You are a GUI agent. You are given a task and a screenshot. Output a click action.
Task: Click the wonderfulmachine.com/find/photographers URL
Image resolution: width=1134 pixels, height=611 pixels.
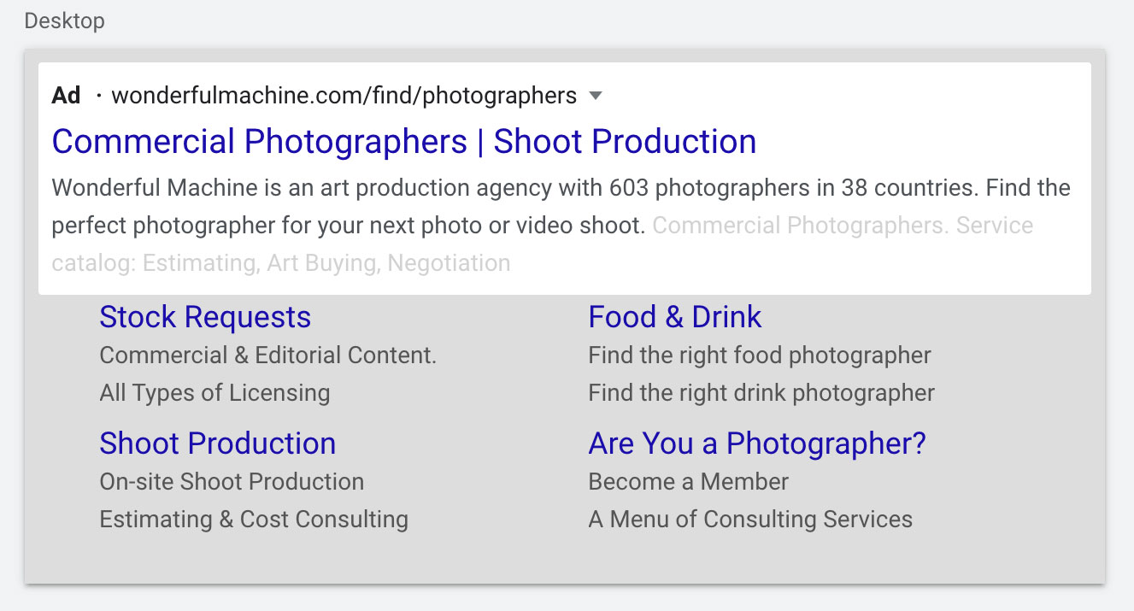344,96
